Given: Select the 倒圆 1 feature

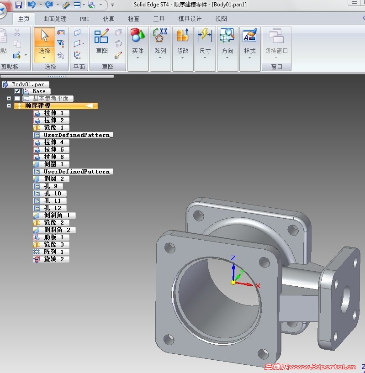Looking at the screenshot, I should coord(51,164).
